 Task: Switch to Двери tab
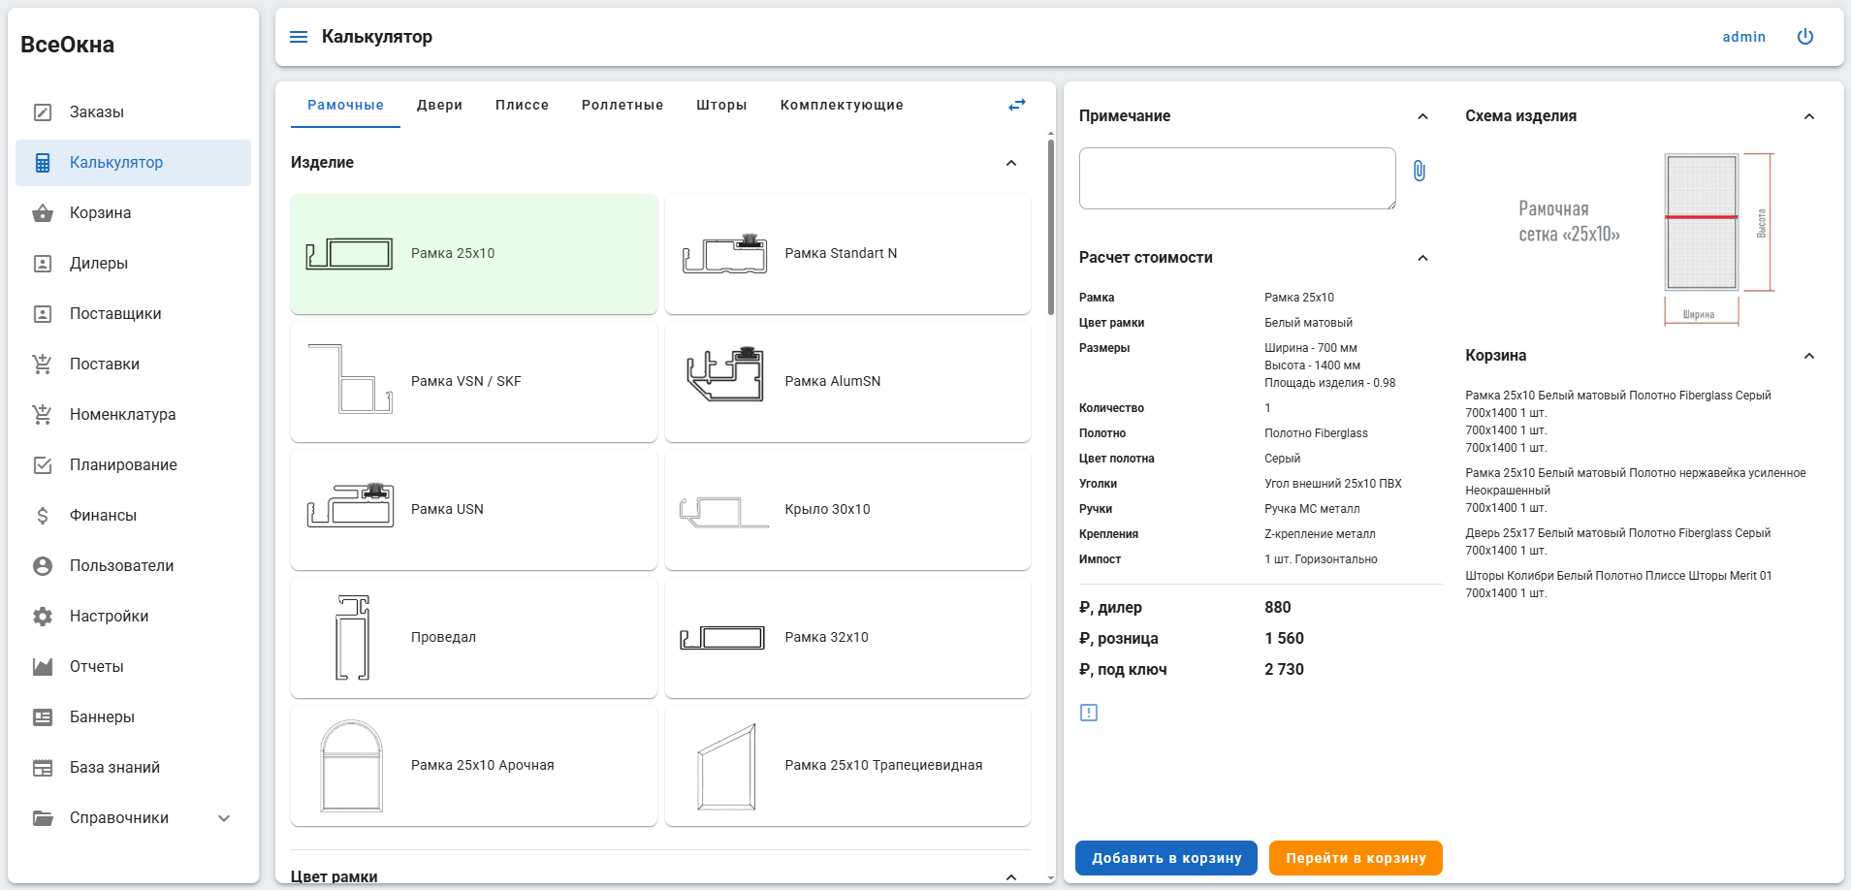pyautogui.click(x=439, y=105)
